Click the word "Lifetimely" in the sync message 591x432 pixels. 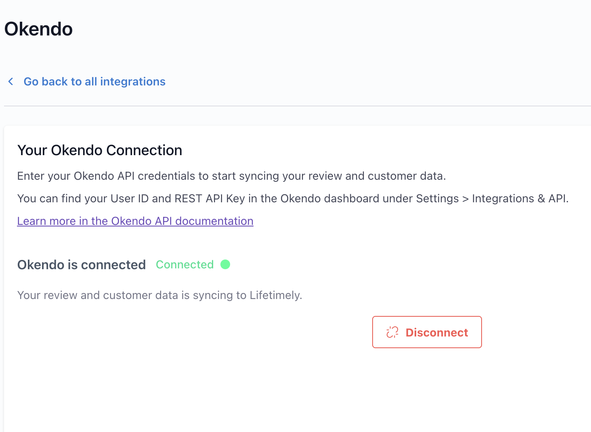click(275, 295)
